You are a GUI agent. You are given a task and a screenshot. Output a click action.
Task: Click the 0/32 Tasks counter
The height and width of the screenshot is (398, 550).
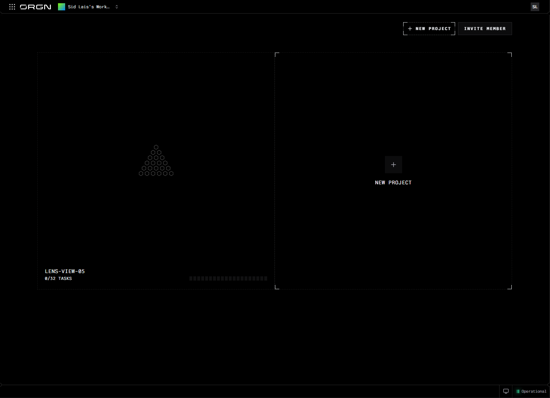[58, 278]
